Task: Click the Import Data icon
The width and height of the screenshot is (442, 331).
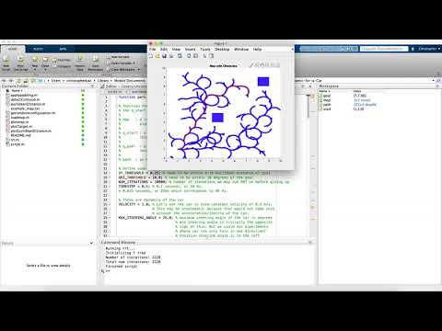Action: pos(80,58)
